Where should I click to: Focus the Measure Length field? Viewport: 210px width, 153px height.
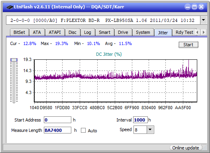(58, 130)
